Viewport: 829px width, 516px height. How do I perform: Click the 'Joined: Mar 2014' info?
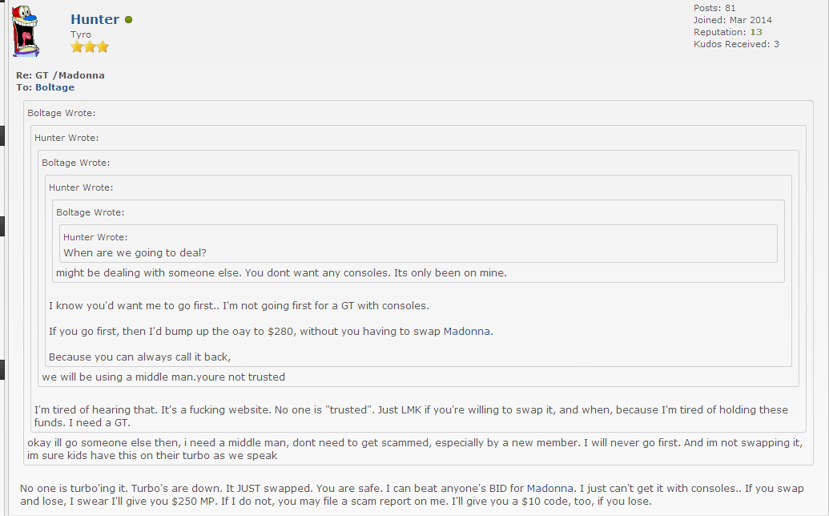pyautogui.click(x=732, y=20)
